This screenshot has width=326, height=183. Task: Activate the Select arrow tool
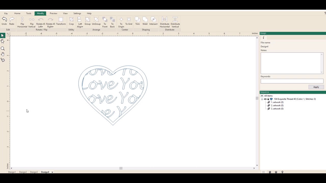click(x=3, y=36)
